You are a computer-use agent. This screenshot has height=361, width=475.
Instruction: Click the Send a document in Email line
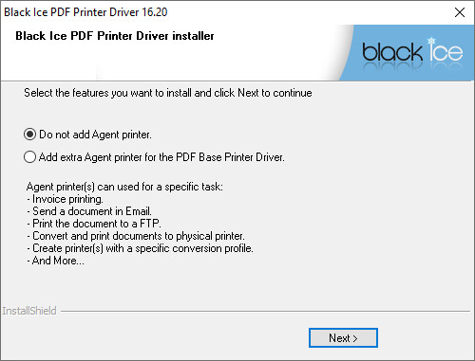(x=89, y=211)
